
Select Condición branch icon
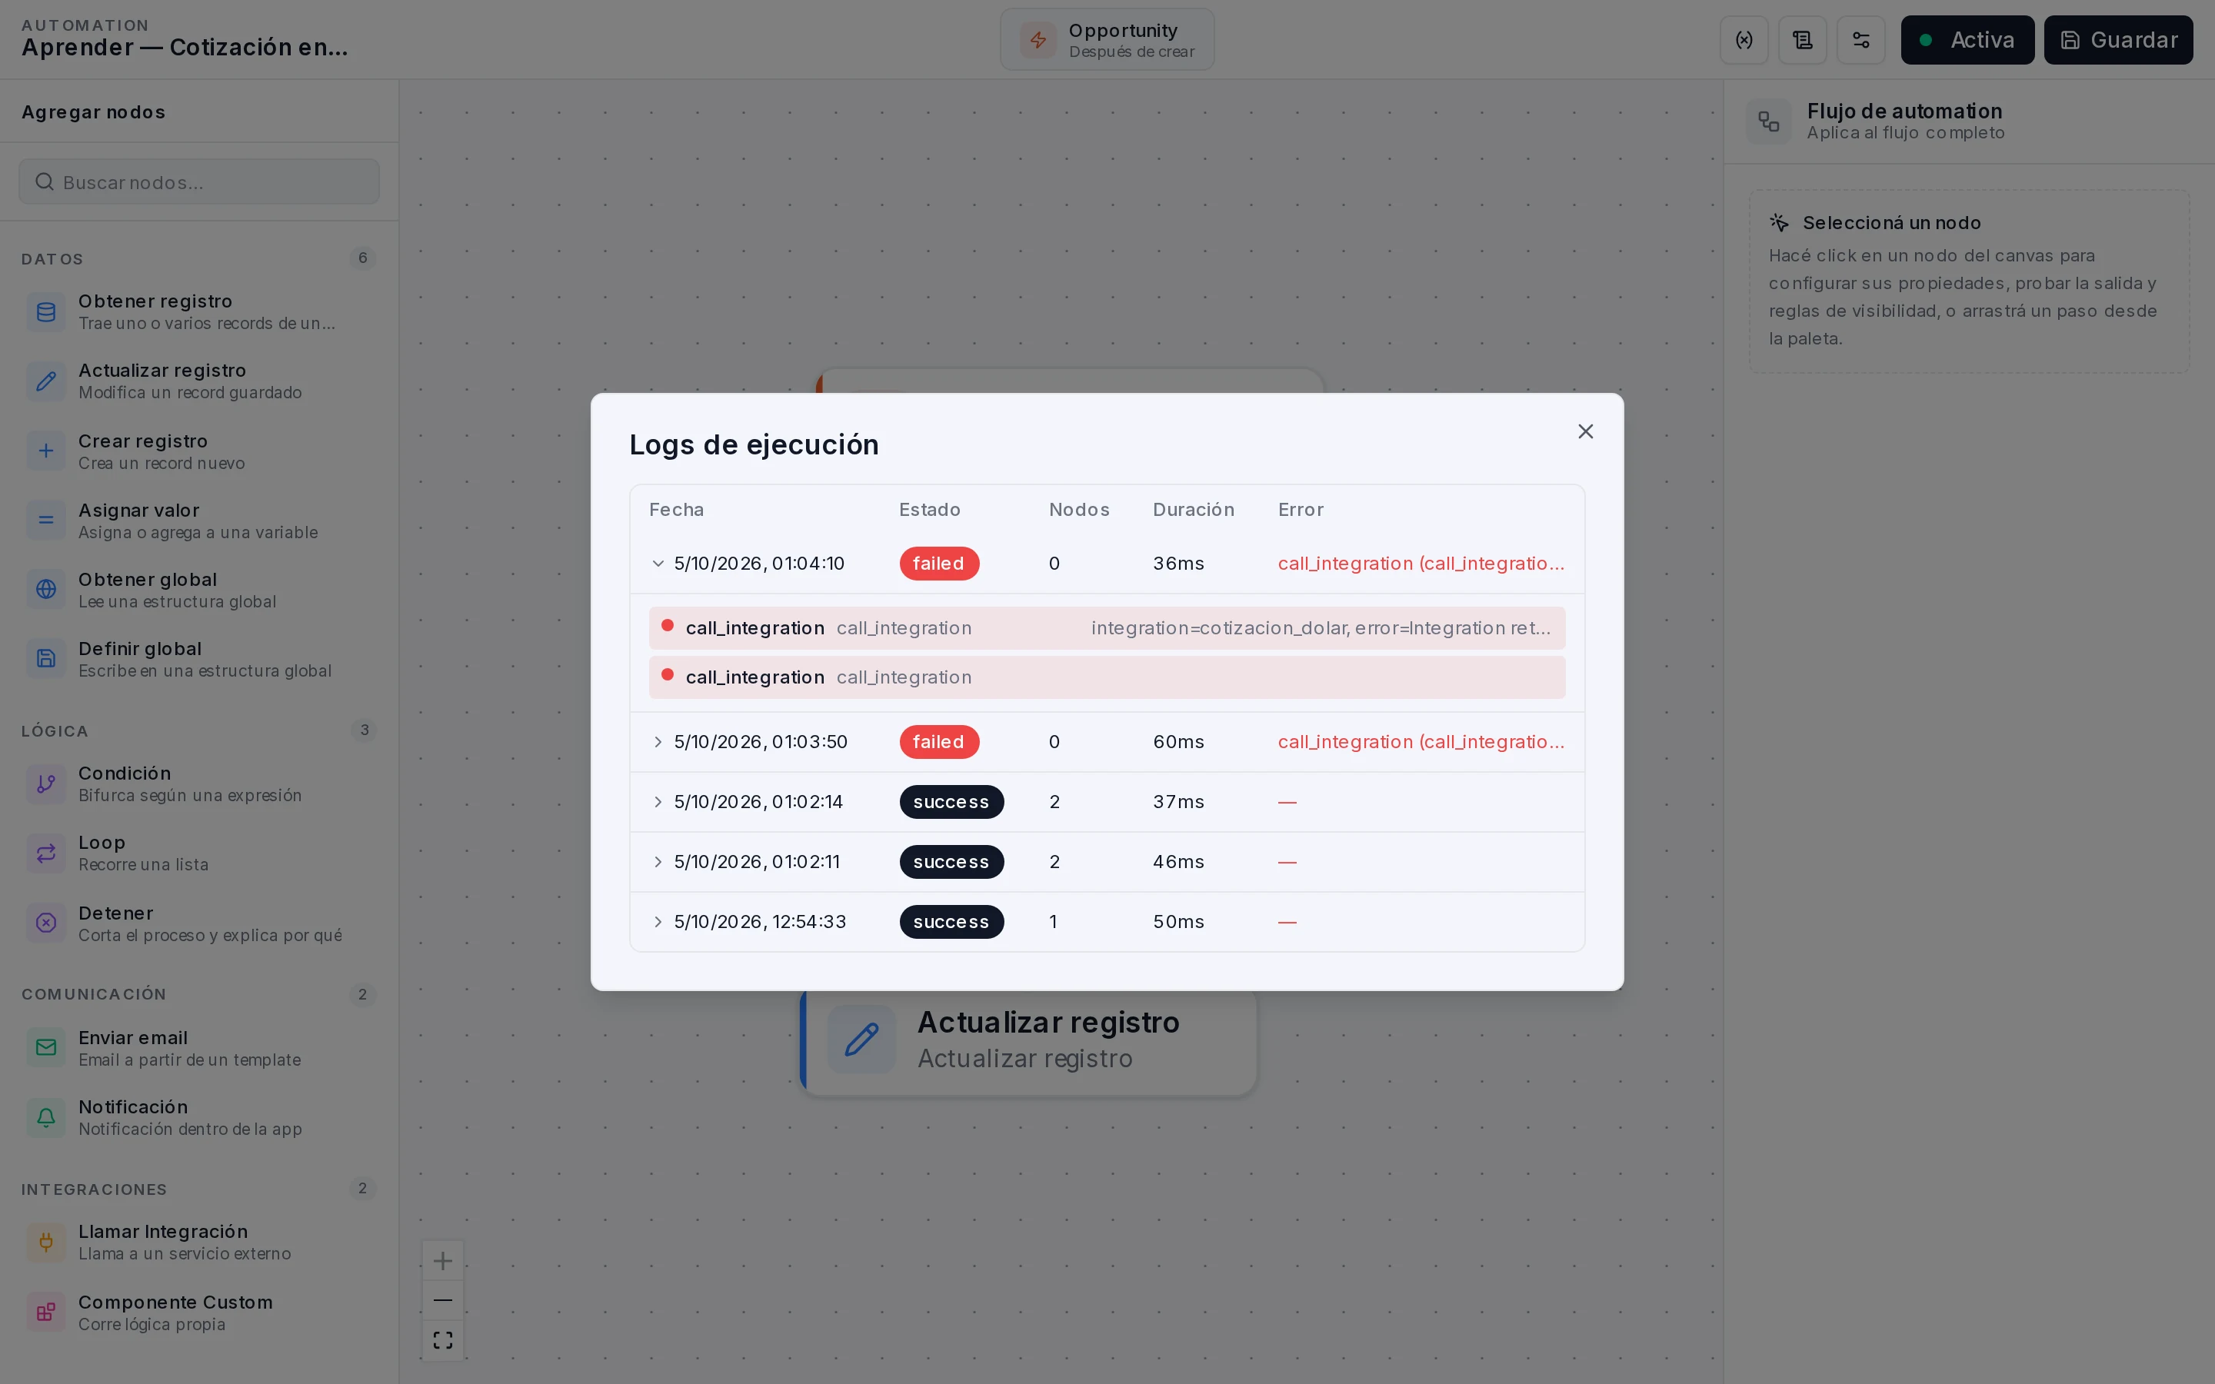(x=46, y=783)
